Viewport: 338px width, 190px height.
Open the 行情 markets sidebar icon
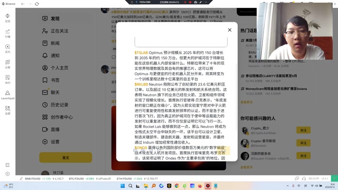pyautogui.click(x=7, y=33)
